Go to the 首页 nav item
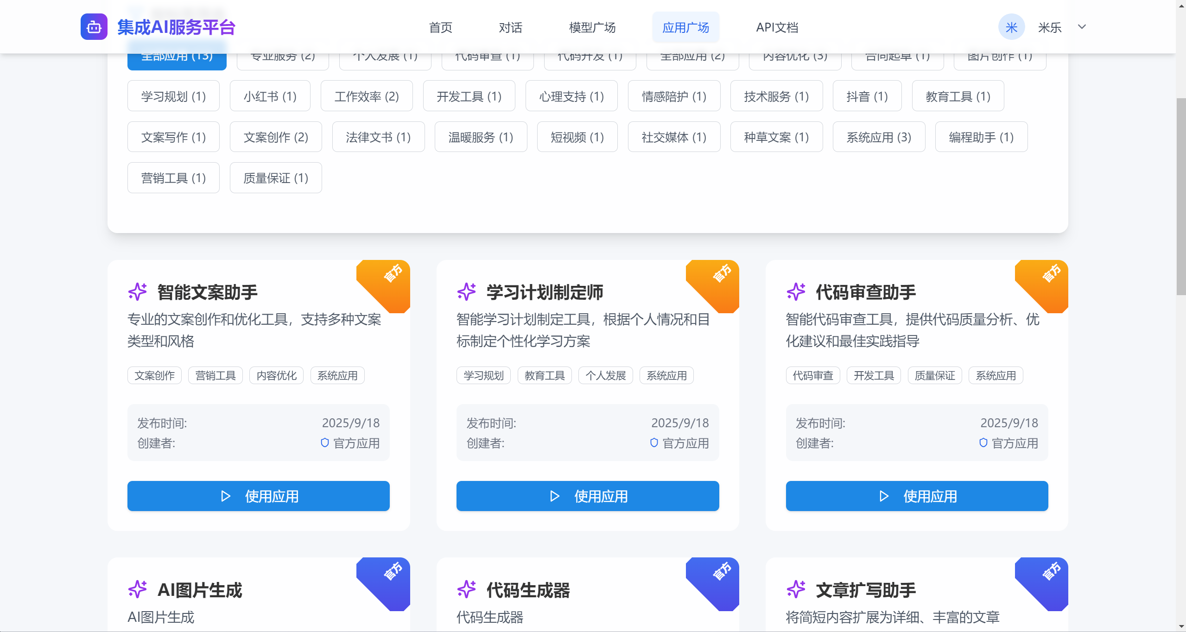The width and height of the screenshot is (1186, 632). click(x=441, y=27)
